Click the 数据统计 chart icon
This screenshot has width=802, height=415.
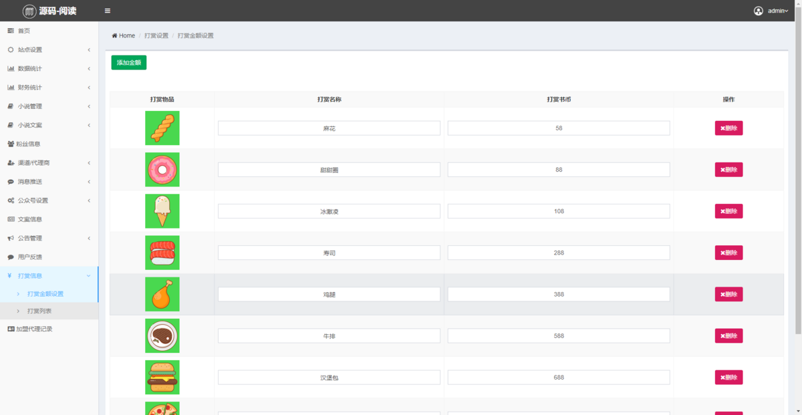[x=11, y=68]
